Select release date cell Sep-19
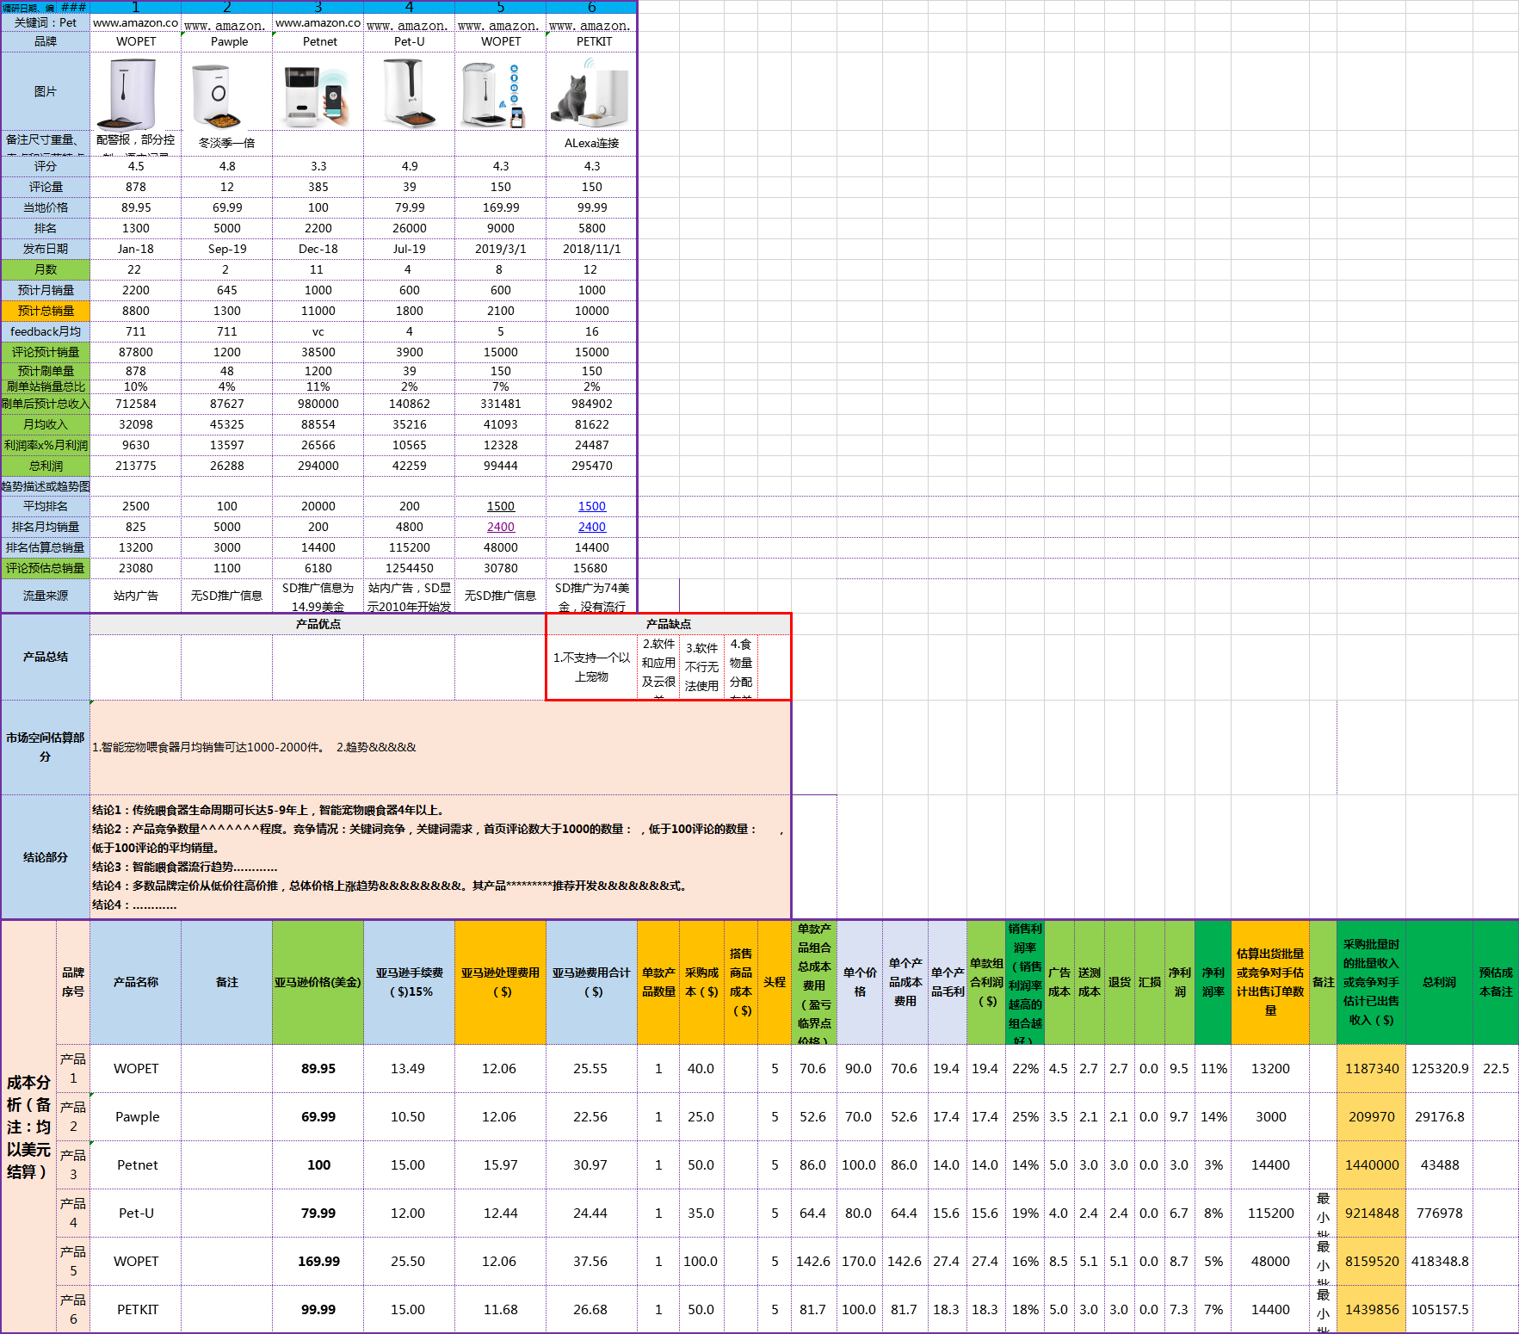Image resolution: width=1519 pixels, height=1334 pixels. [226, 249]
